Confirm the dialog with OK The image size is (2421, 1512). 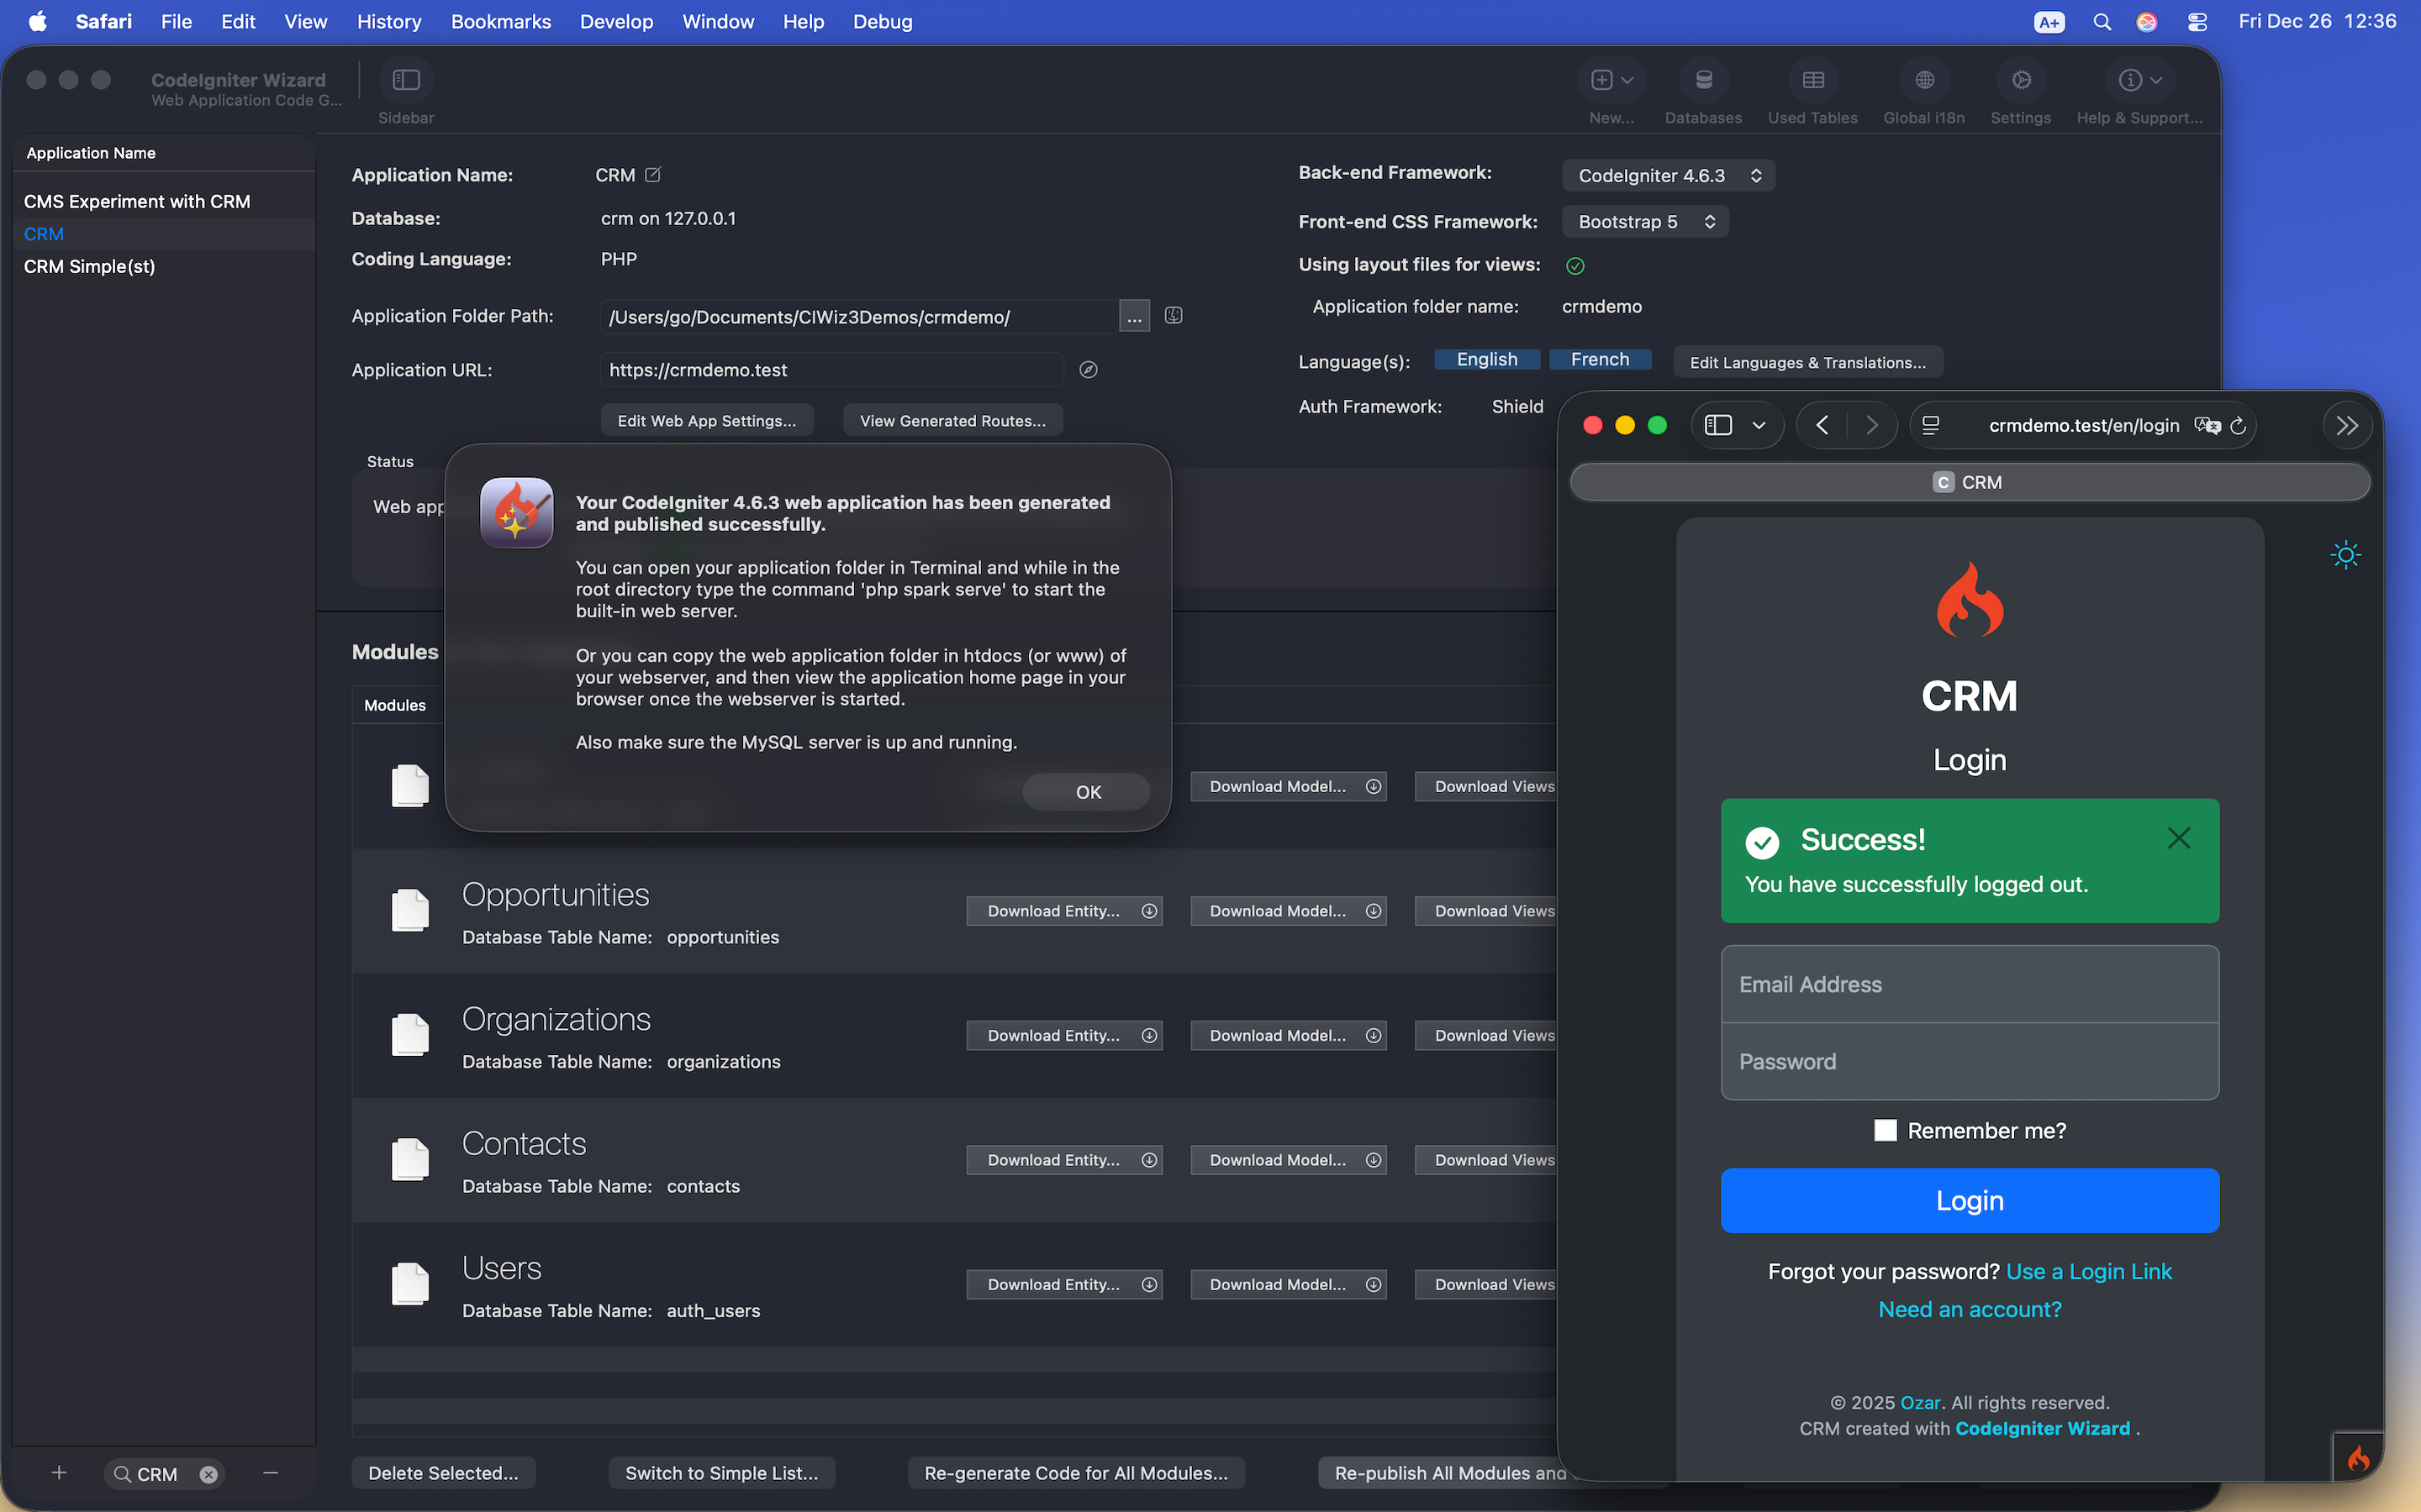click(x=1086, y=792)
